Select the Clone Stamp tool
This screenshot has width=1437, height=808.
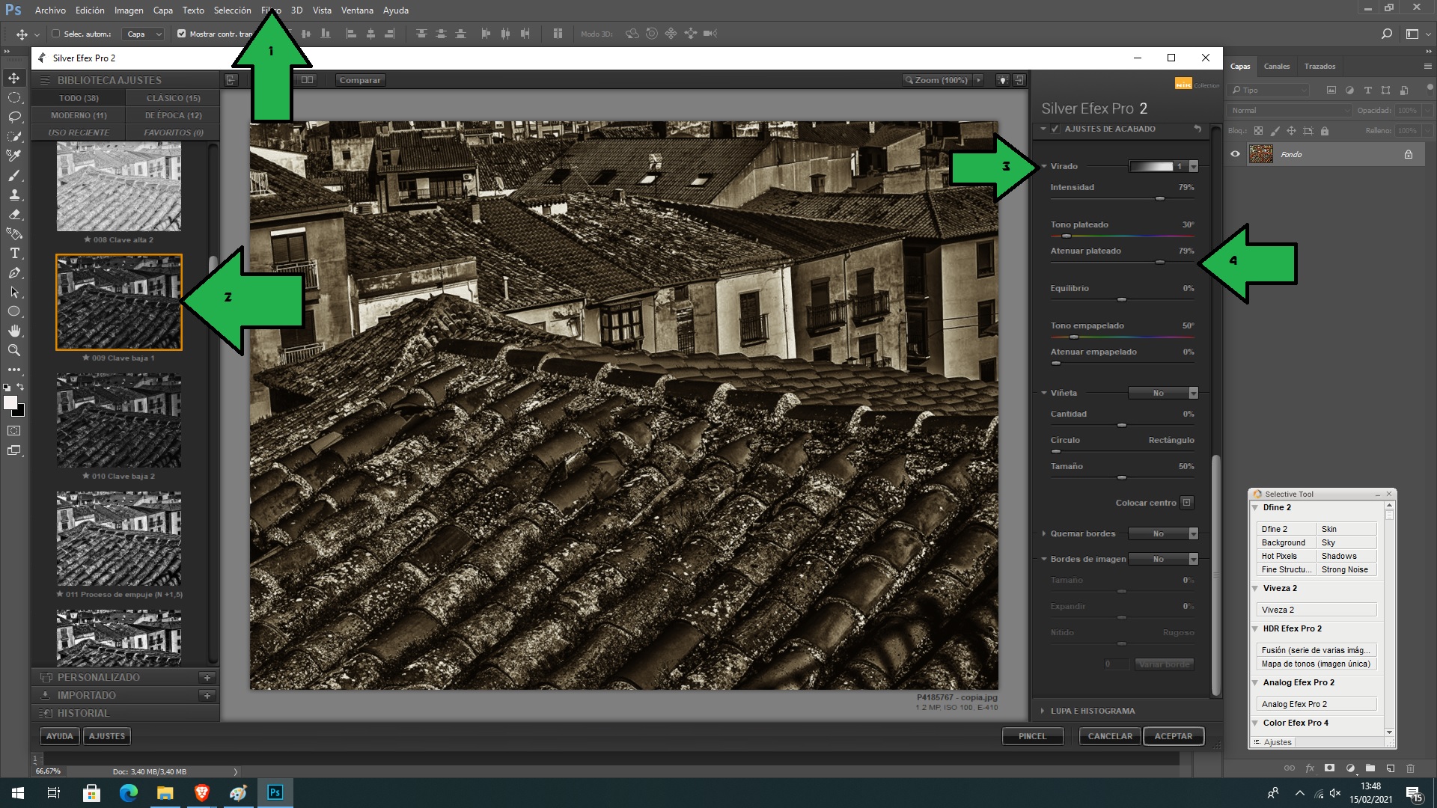(x=14, y=195)
